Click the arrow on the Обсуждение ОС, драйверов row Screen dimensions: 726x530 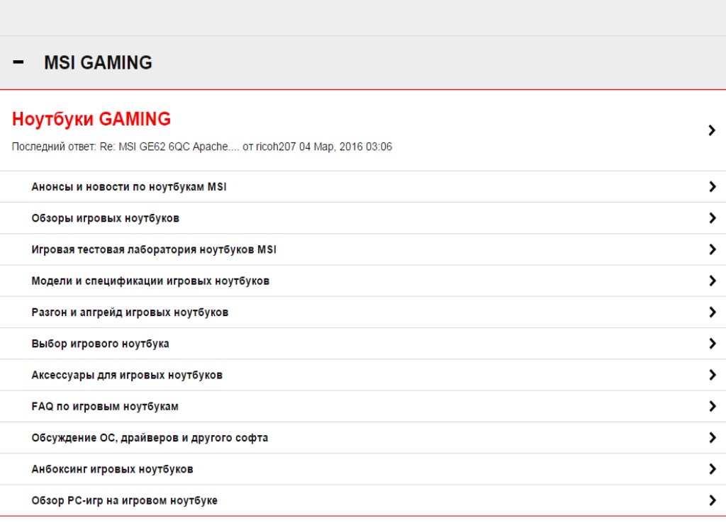click(712, 438)
